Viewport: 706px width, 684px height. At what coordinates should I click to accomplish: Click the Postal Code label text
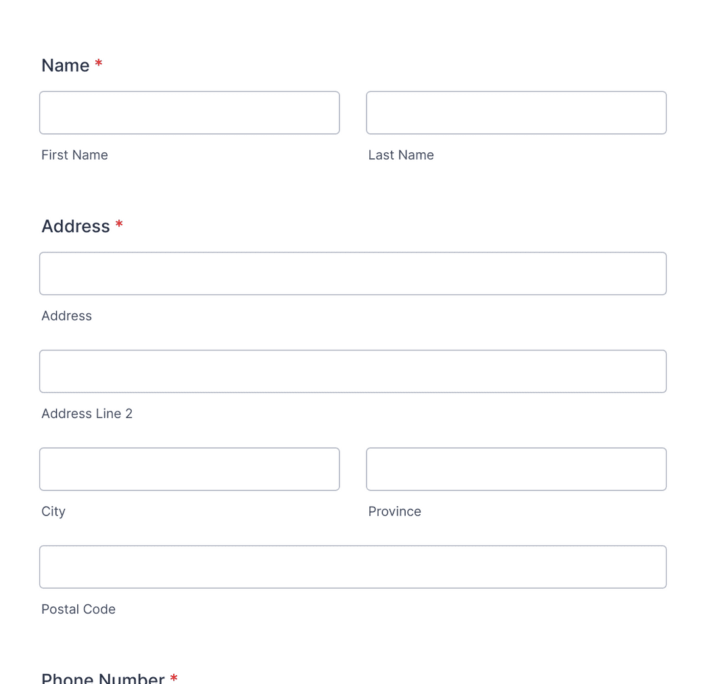78,609
